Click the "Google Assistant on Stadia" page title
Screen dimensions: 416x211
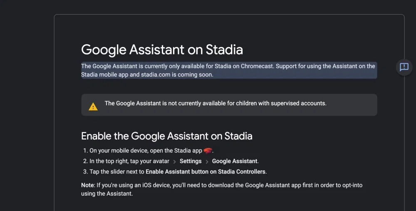[x=162, y=50]
